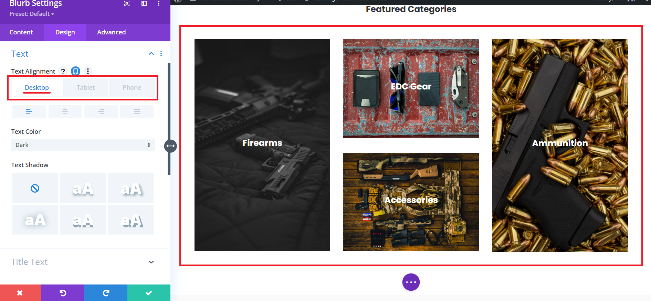Save changes with the green checkmark button

pos(149,293)
